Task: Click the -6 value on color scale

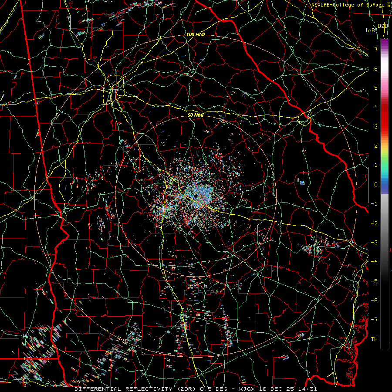Action: click(x=374, y=301)
